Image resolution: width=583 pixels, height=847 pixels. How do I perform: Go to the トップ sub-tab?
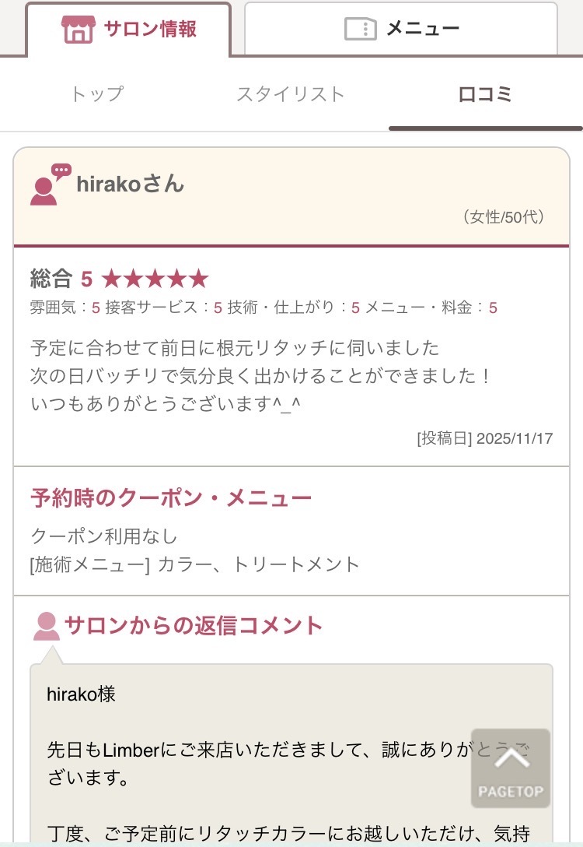click(x=97, y=94)
